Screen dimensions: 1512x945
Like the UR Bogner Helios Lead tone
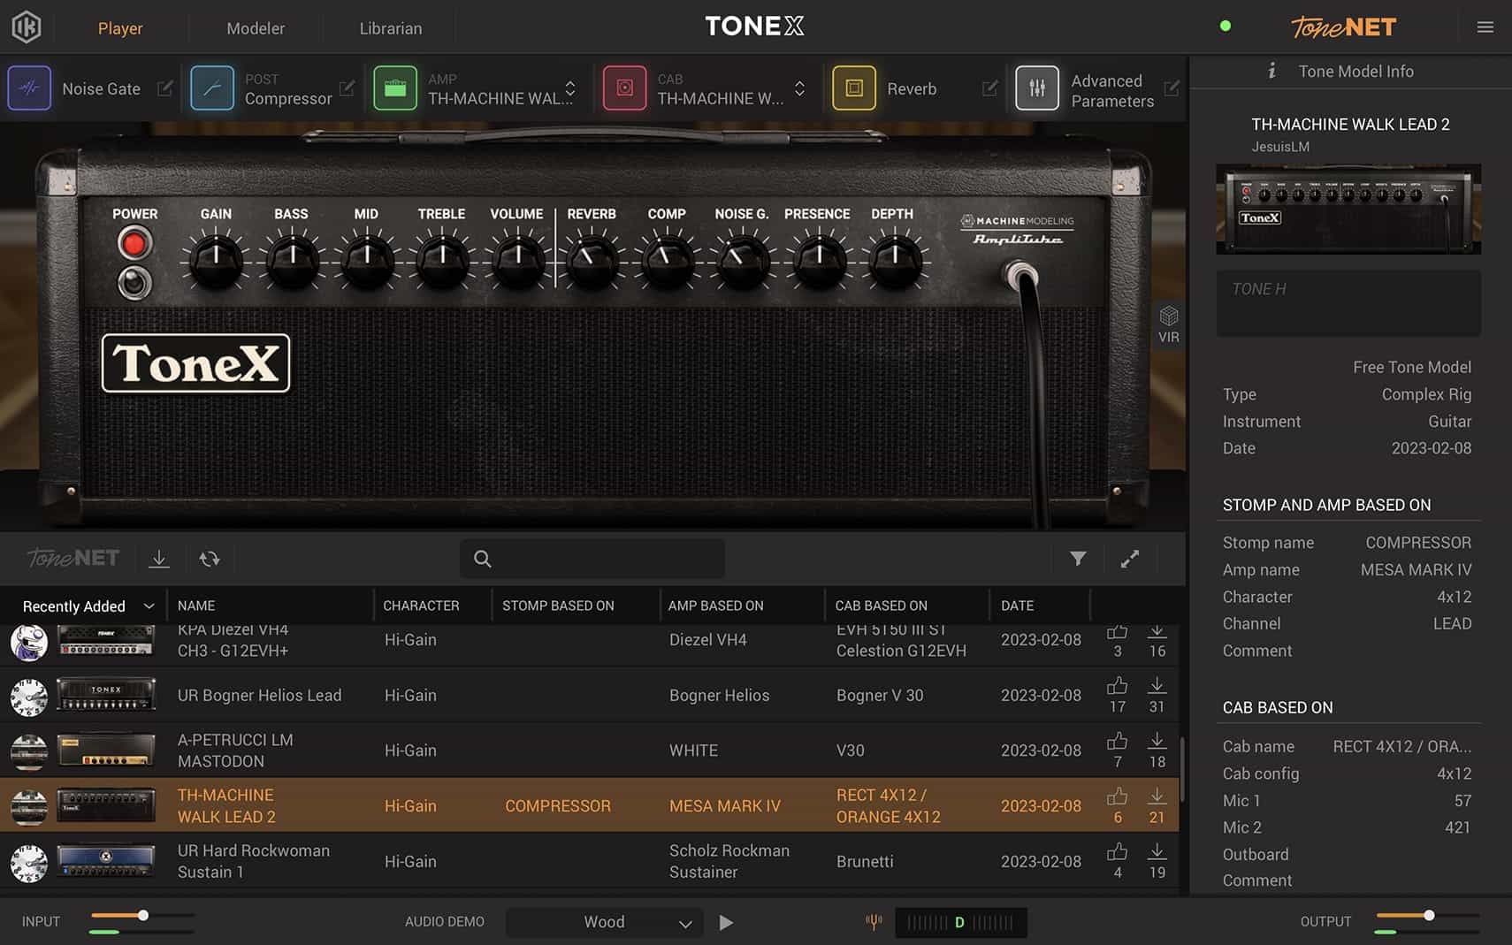pos(1118,686)
